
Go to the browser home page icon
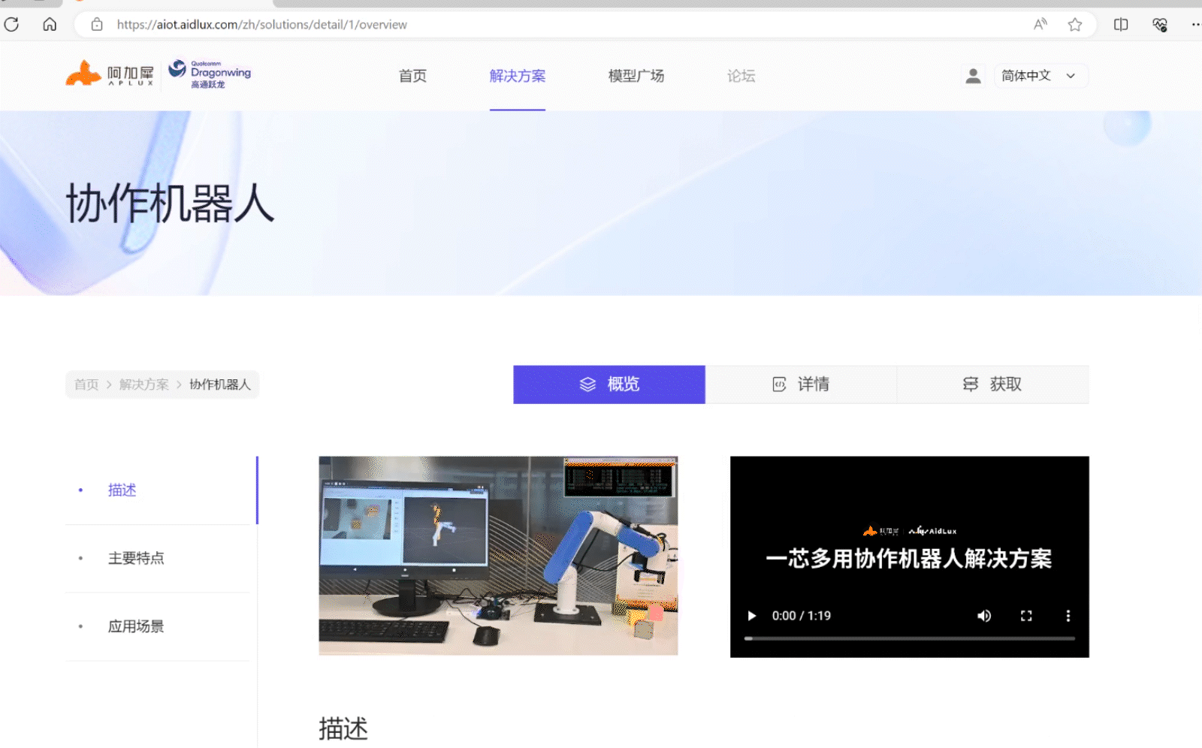click(x=50, y=25)
